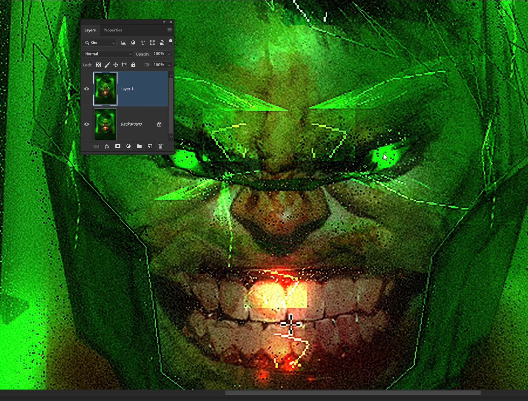Close the Layers panel
Image resolution: width=528 pixels, height=401 pixels.
171,22
